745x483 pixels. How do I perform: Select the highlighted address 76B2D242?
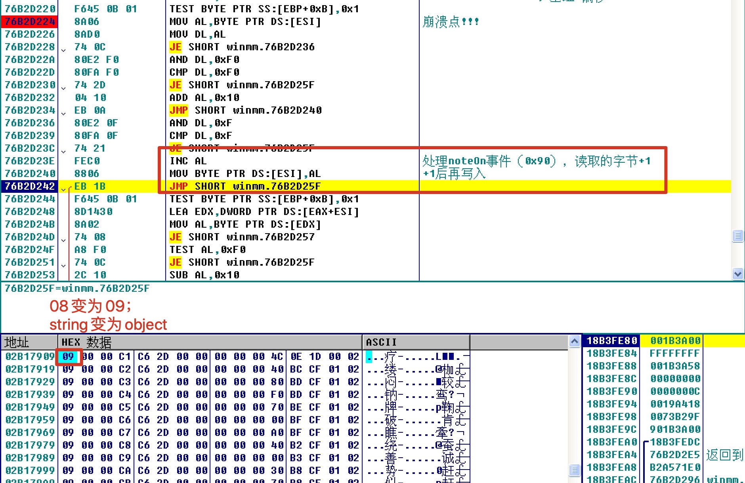click(30, 186)
